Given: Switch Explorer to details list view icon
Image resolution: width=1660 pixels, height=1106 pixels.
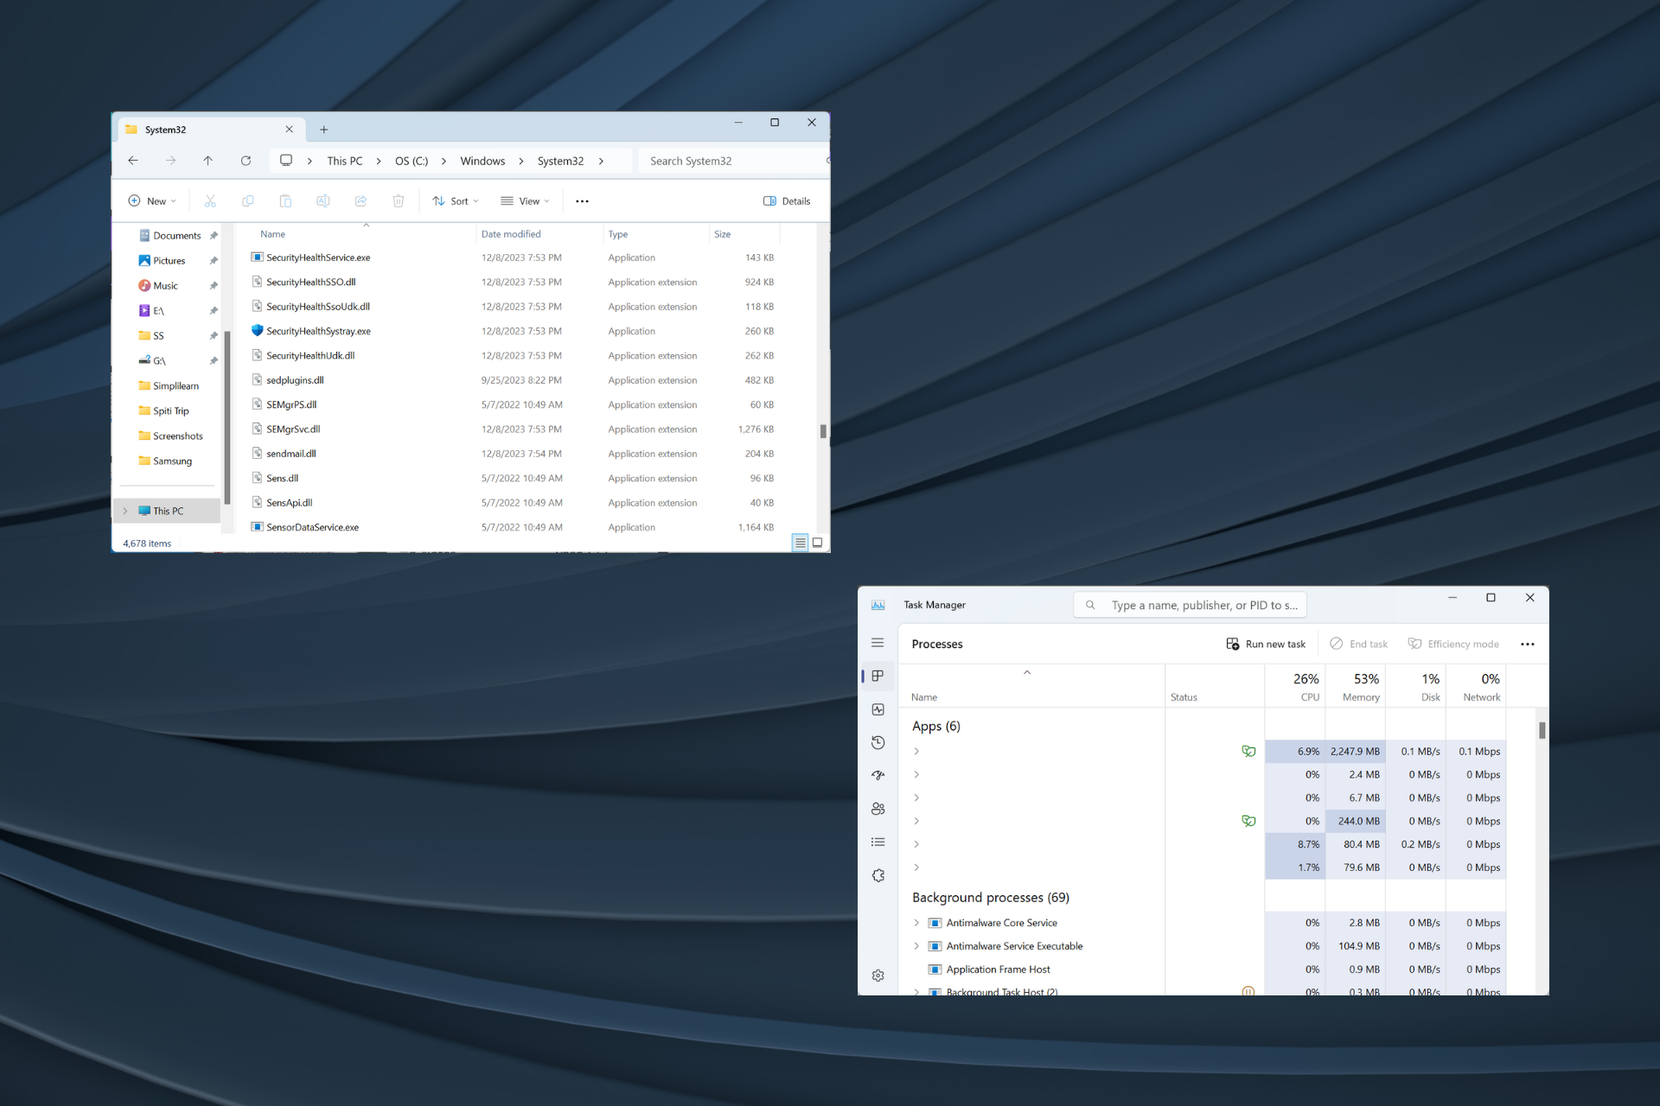Looking at the screenshot, I should pyautogui.click(x=801, y=543).
